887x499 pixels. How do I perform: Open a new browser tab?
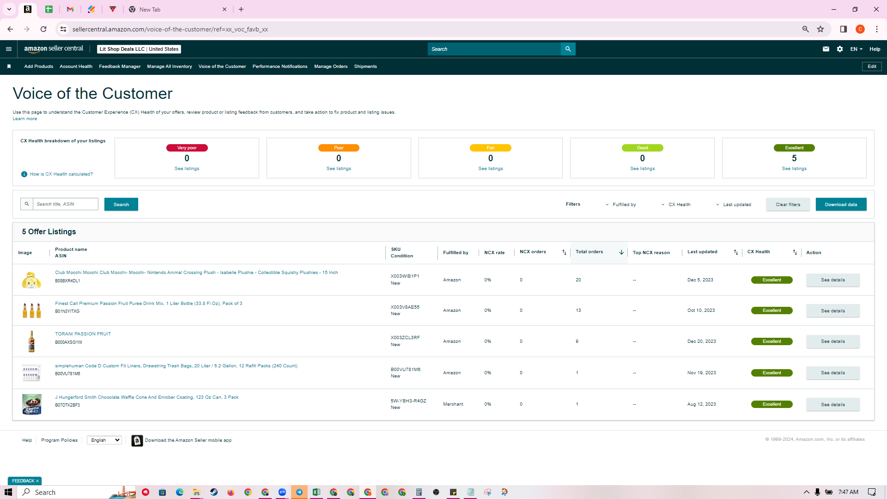[x=241, y=9]
